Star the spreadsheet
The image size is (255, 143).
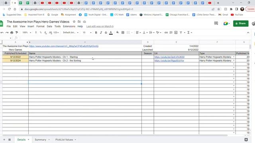tap(74, 21)
